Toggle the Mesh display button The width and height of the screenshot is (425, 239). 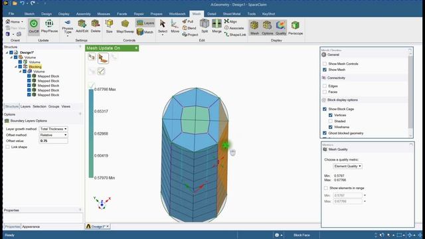tap(254, 28)
